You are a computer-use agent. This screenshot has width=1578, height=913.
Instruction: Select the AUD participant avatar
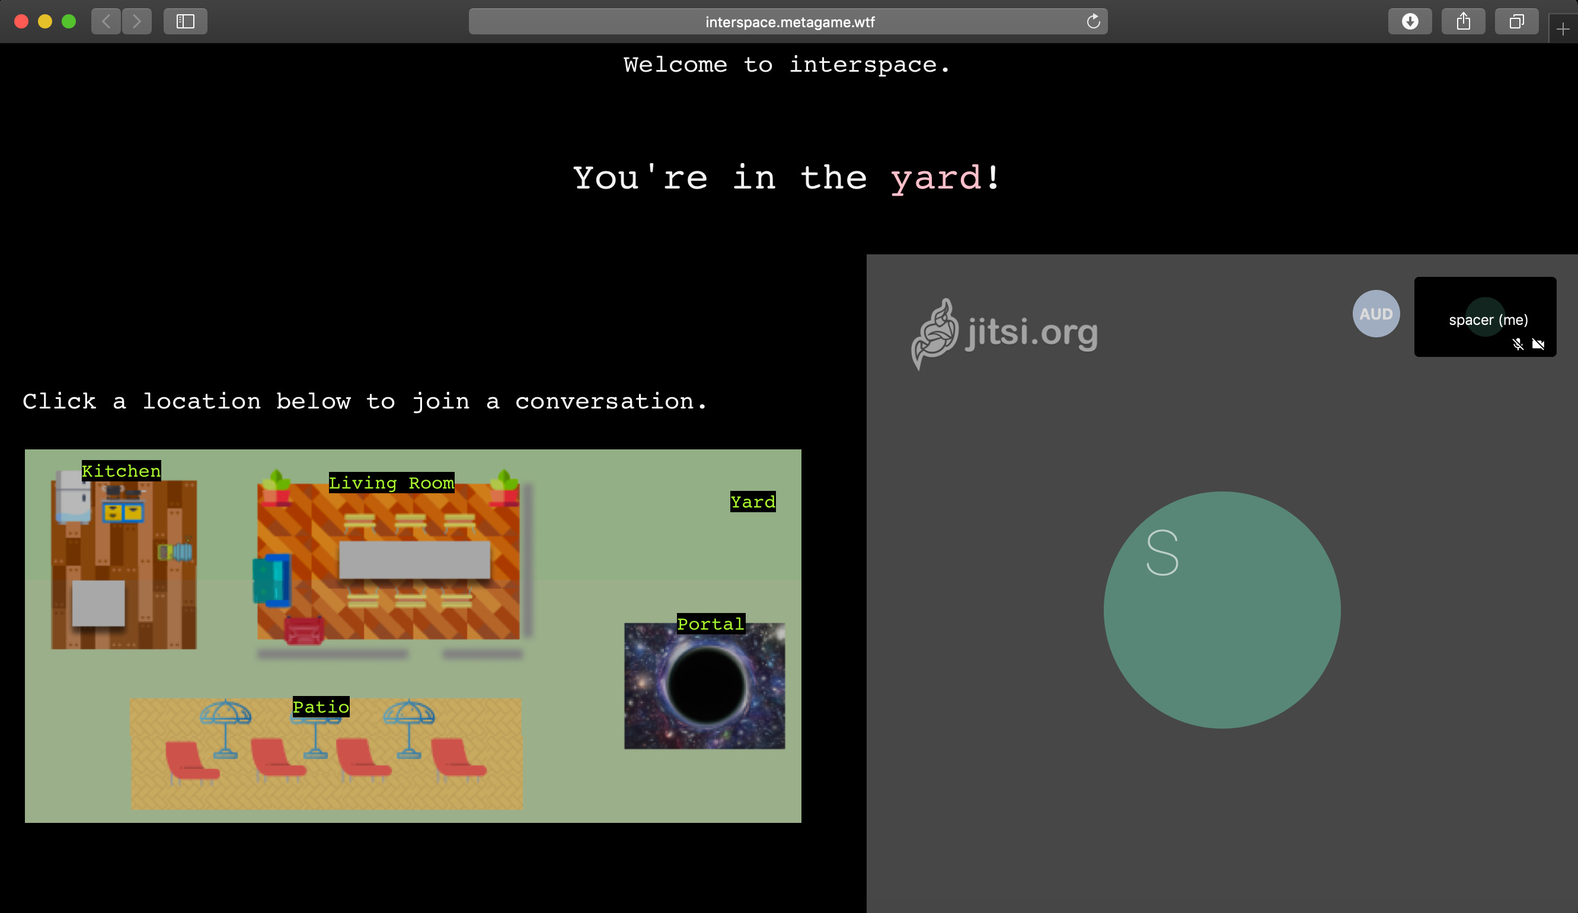click(1376, 314)
